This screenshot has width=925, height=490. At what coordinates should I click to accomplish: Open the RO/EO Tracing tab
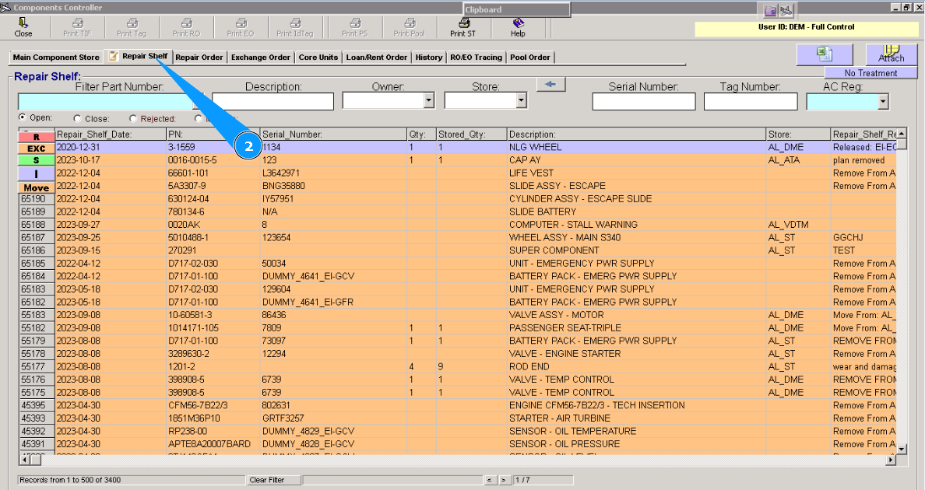click(476, 58)
